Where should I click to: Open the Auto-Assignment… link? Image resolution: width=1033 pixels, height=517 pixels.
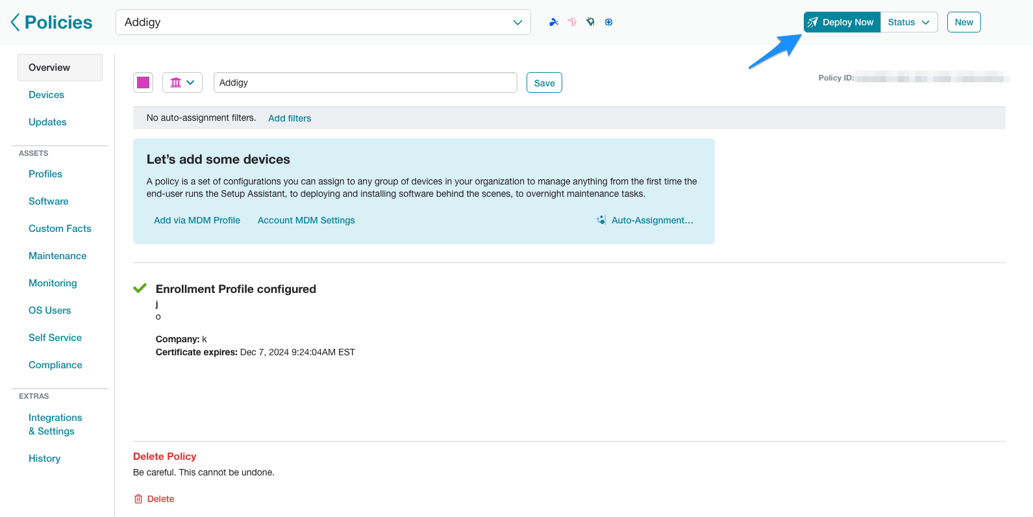(x=653, y=220)
